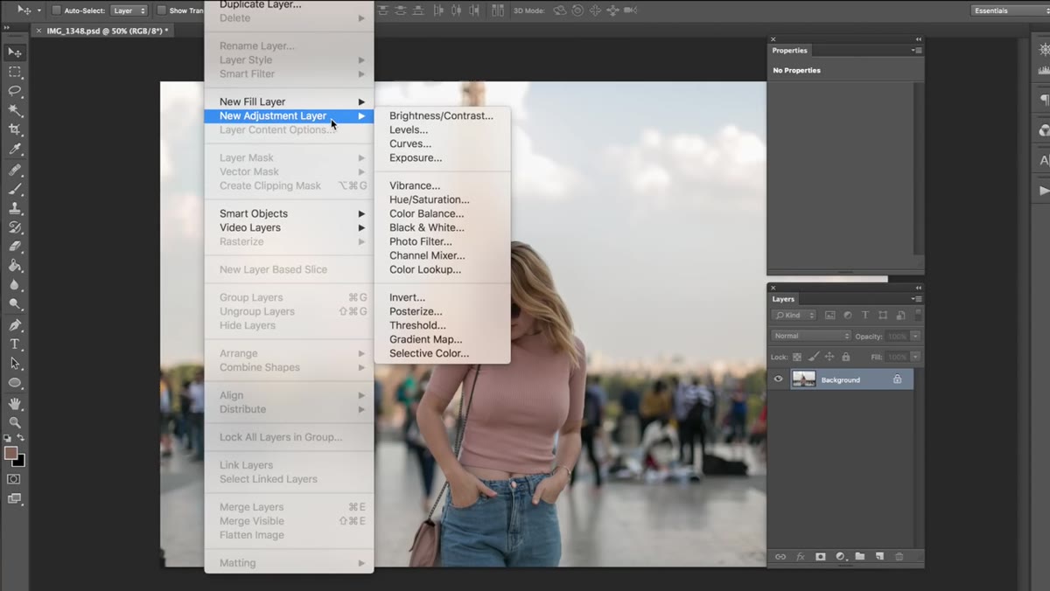Open the Normal blend mode dropdown
The image size is (1050, 591).
coord(811,336)
